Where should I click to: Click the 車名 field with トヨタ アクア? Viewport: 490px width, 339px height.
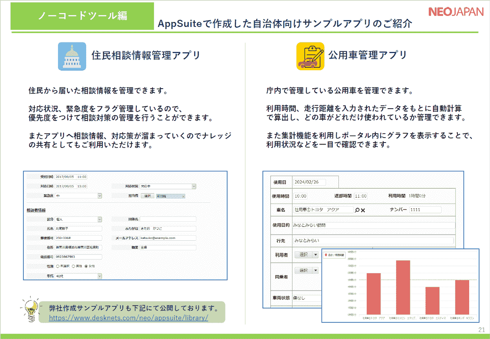(323, 210)
